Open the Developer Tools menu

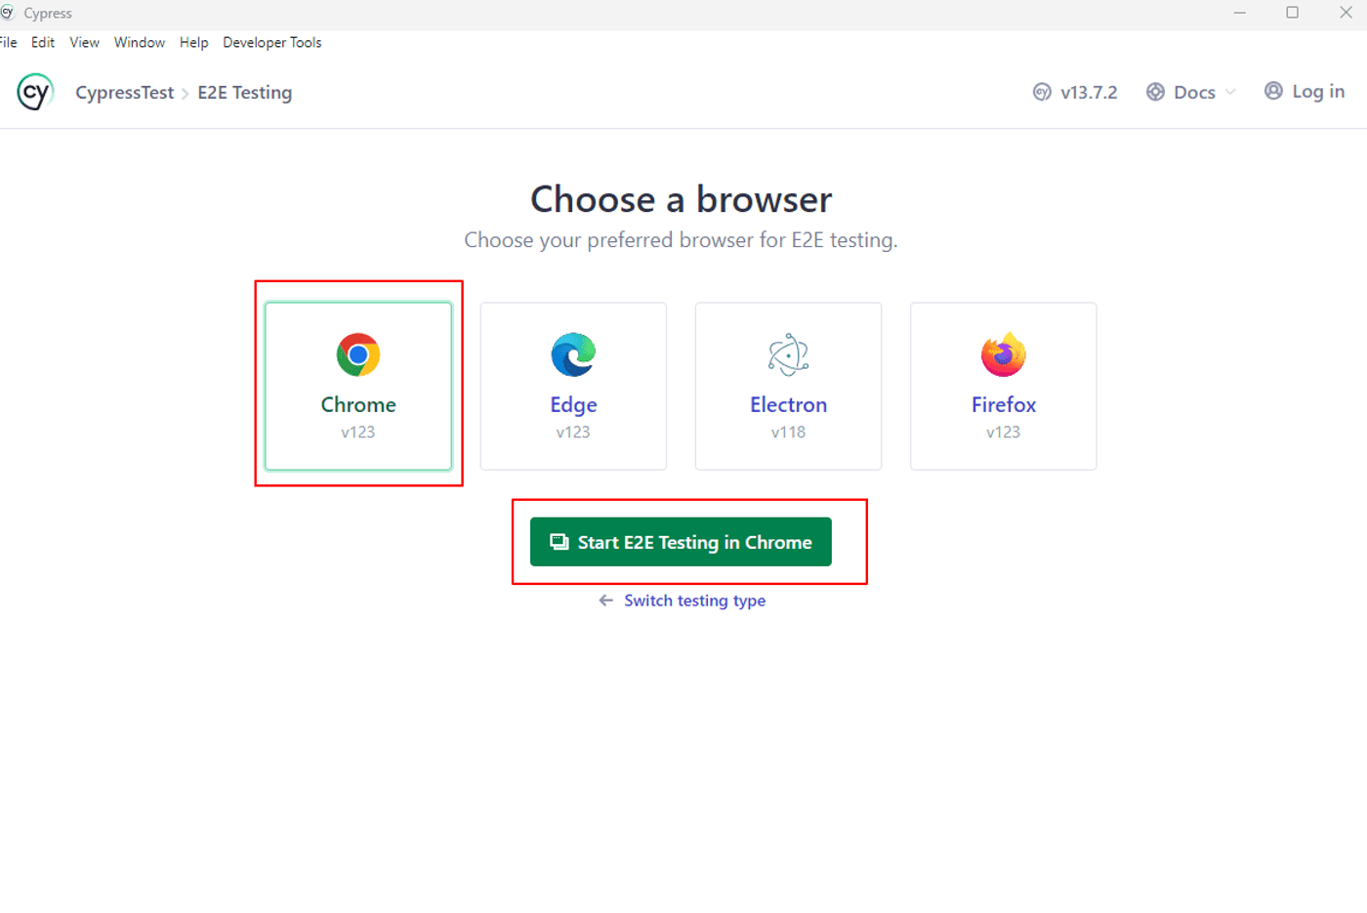pyautogui.click(x=272, y=42)
